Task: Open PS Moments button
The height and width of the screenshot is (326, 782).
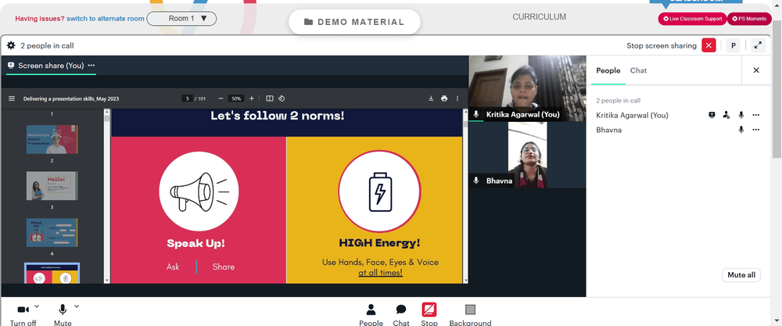Action: [749, 19]
